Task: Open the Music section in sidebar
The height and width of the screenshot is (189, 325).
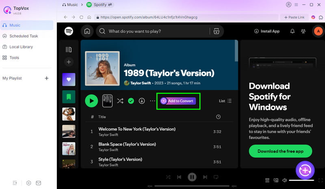Action: [x=27, y=25]
